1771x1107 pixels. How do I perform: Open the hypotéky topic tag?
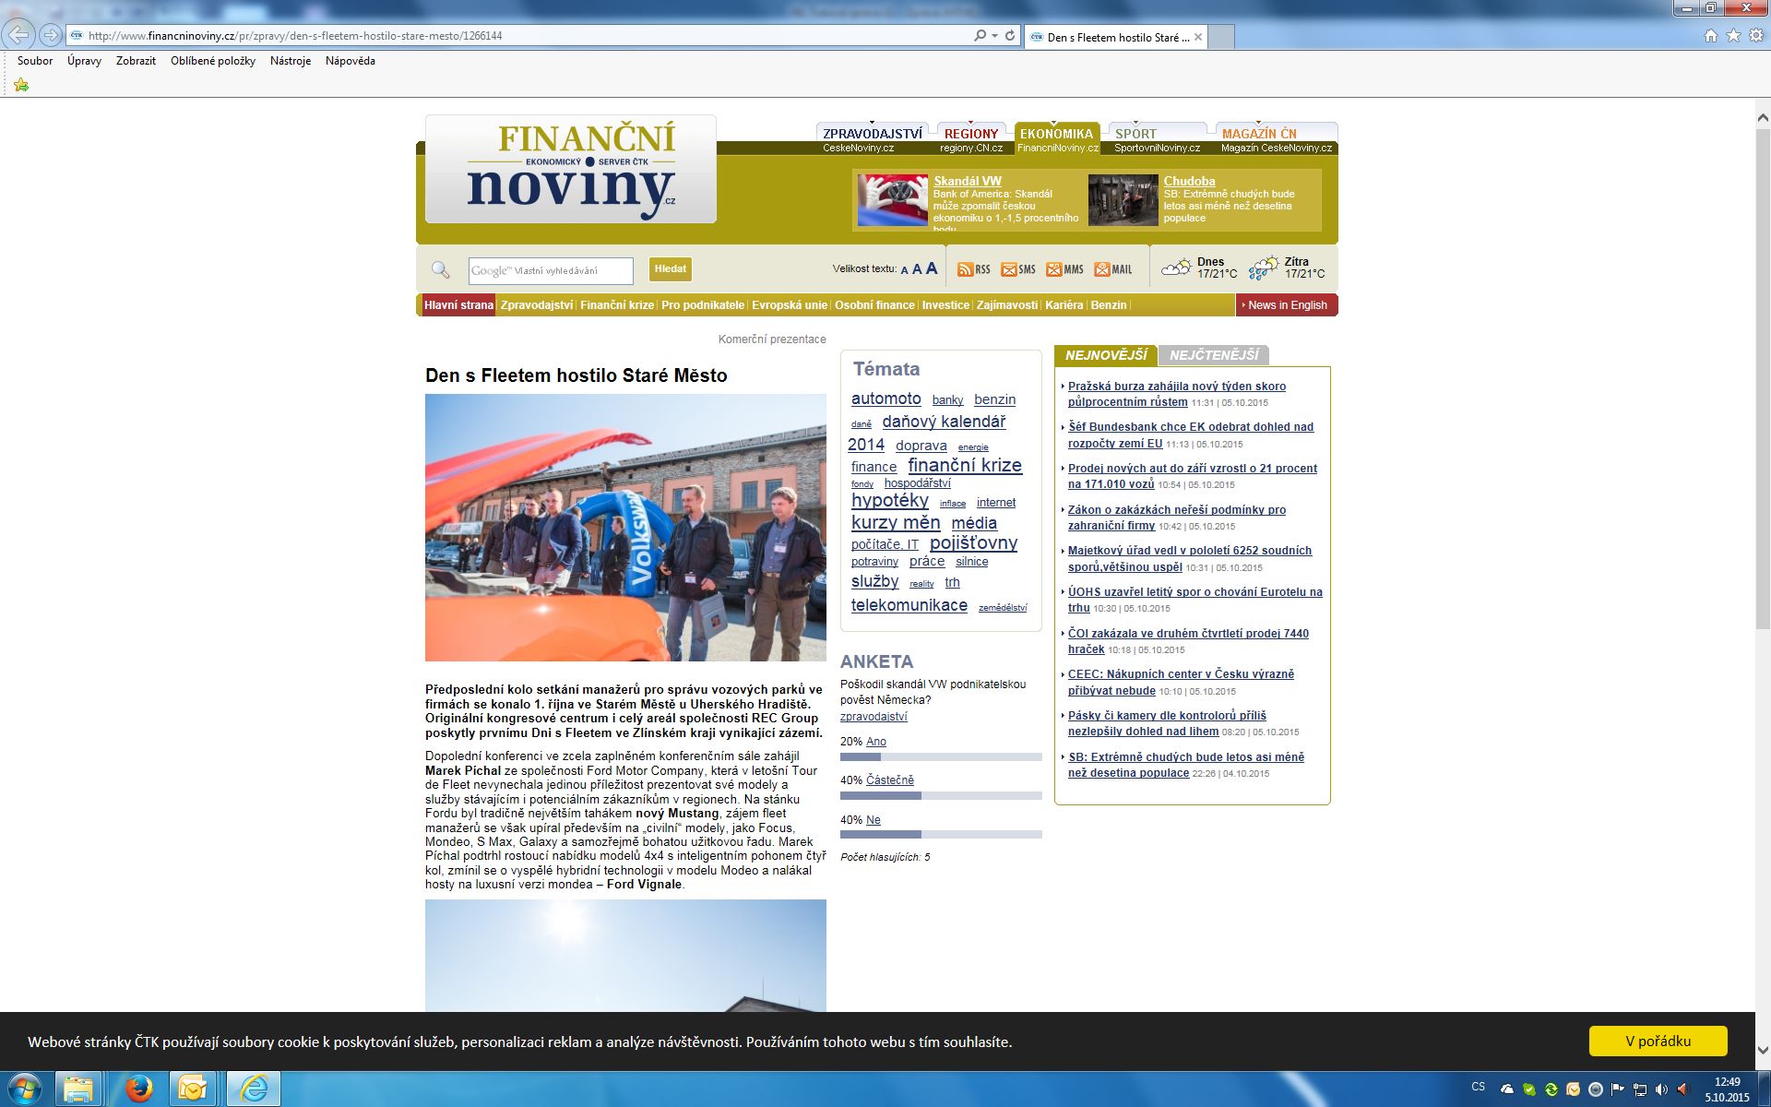[889, 500]
